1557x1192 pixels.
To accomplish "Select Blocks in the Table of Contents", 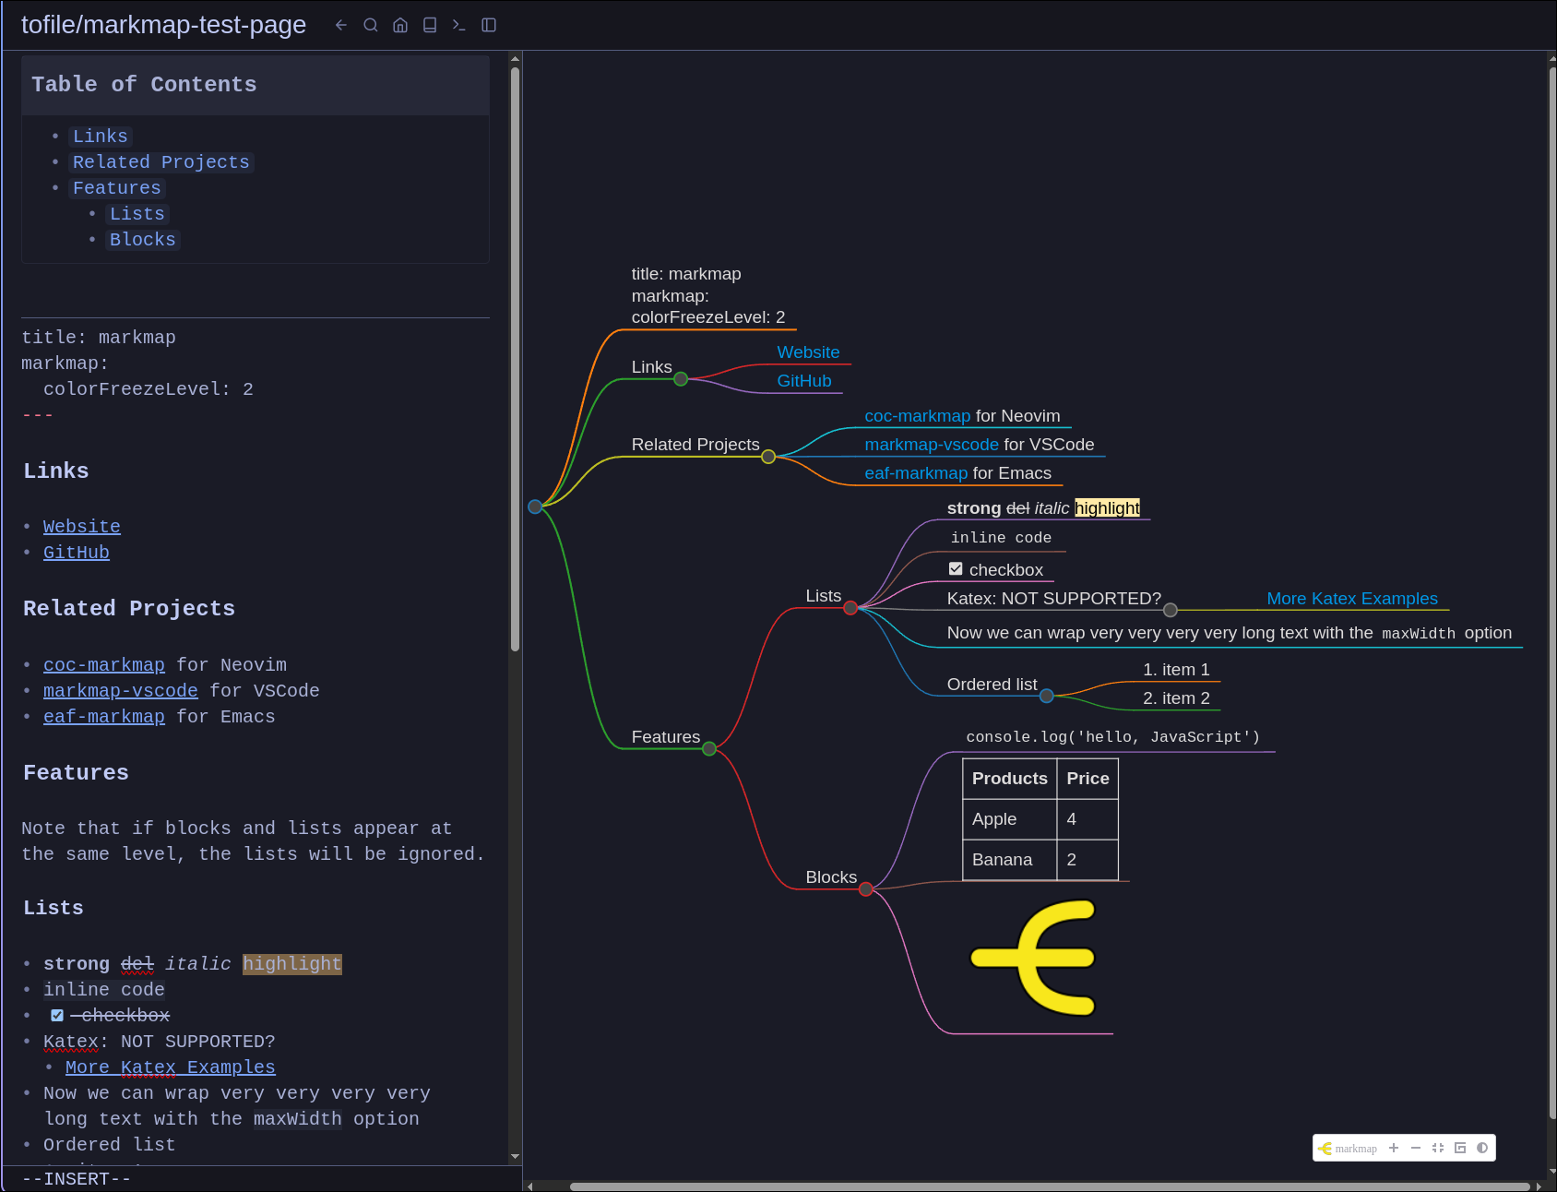I will point(142,240).
